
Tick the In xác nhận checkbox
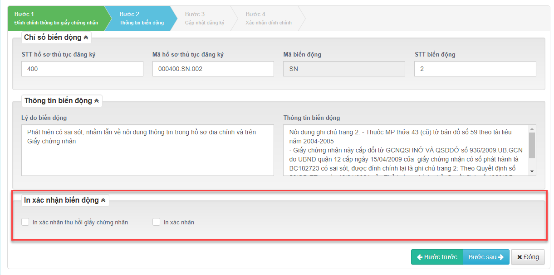(x=157, y=222)
